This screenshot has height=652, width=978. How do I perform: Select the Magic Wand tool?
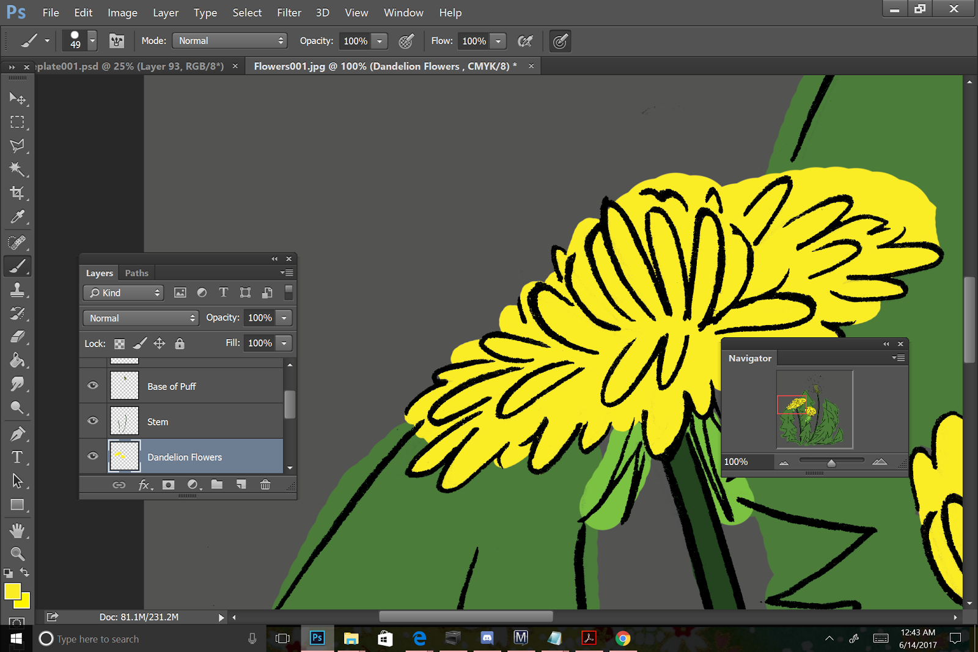click(17, 169)
